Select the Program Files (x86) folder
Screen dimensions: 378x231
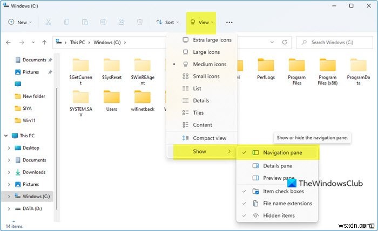pos(328,72)
